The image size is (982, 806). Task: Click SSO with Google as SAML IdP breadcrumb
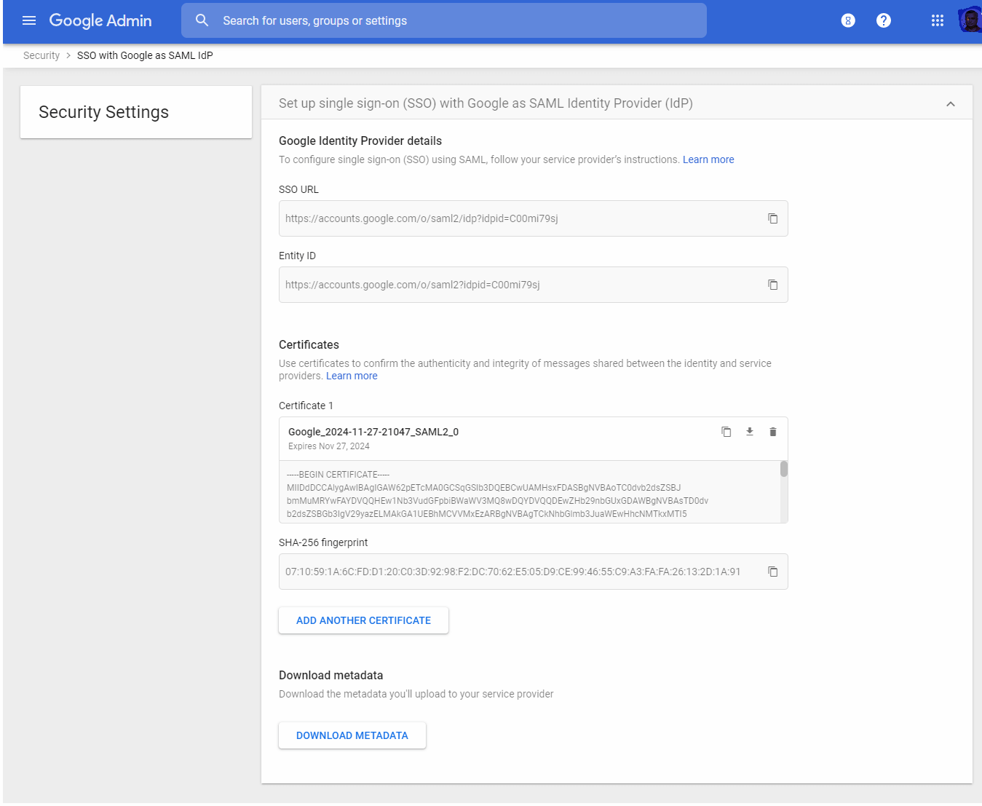pos(145,55)
